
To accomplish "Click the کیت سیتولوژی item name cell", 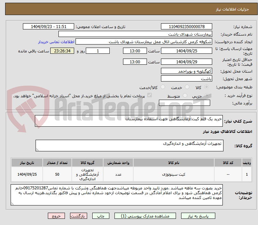I will point(174,174).
